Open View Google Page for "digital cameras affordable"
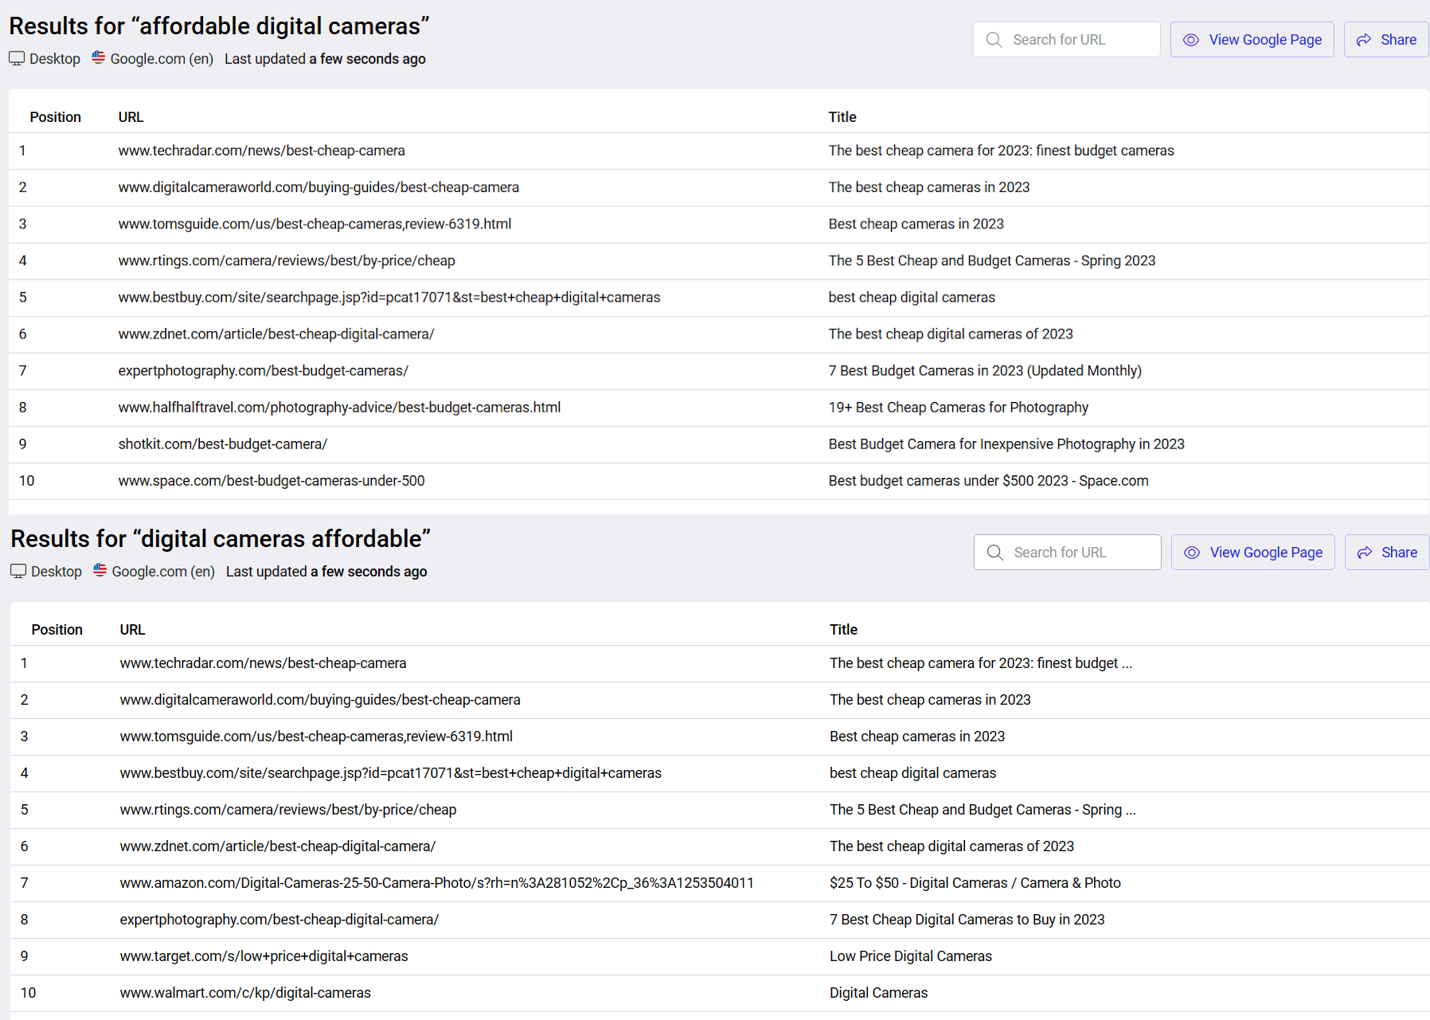Screen dimensions: 1430x1020 pyautogui.click(x=1252, y=553)
